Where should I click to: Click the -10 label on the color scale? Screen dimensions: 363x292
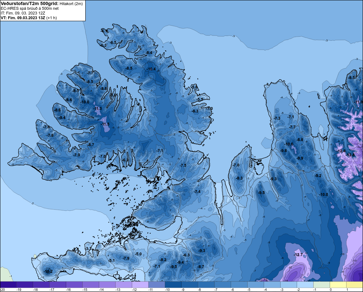coord(168,290)
